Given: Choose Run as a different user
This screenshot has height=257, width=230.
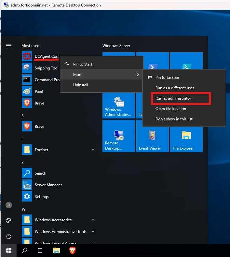Looking at the screenshot, I should coord(184,88).
